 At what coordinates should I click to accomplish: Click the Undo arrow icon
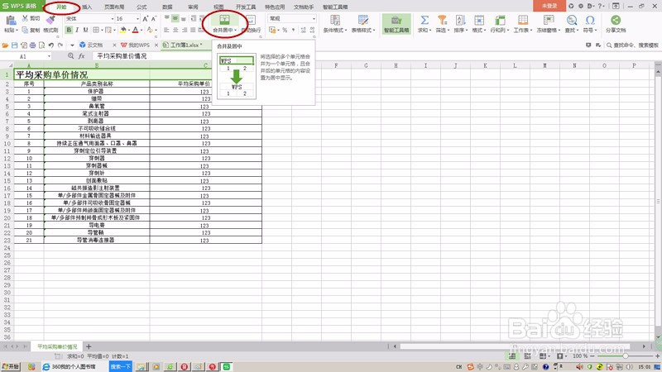51,45
